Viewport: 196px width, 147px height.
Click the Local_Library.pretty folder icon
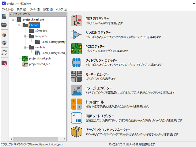38,42
